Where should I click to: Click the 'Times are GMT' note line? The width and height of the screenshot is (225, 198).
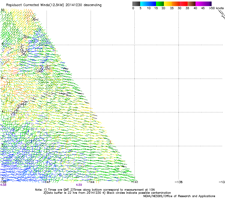[95, 190]
